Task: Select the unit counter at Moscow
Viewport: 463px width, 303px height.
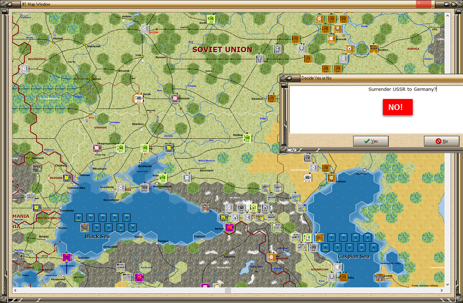Action: (145, 29)
